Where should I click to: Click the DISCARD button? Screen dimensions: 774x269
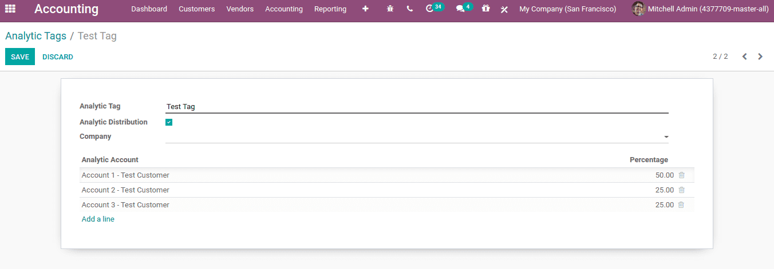58,57
